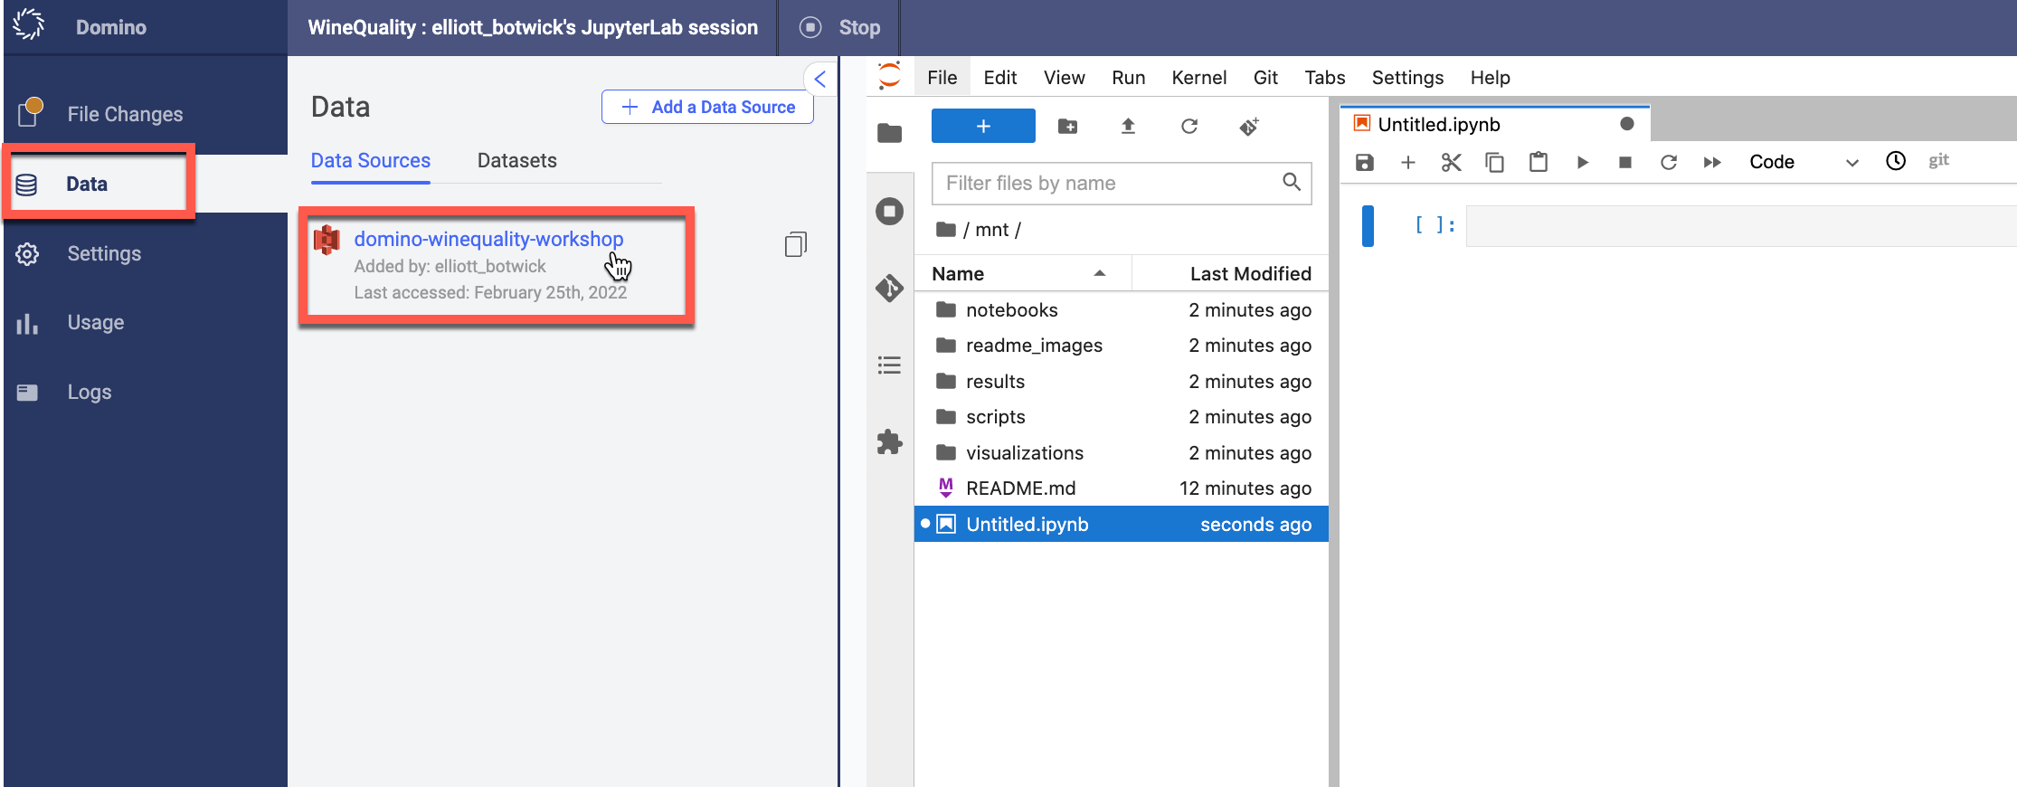Open the Data section in sidebar

tap(87, 184)
